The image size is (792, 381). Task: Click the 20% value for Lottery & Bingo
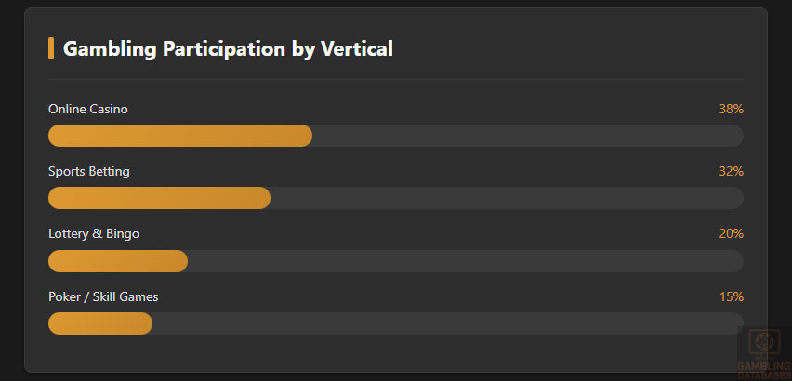[731, 233]
